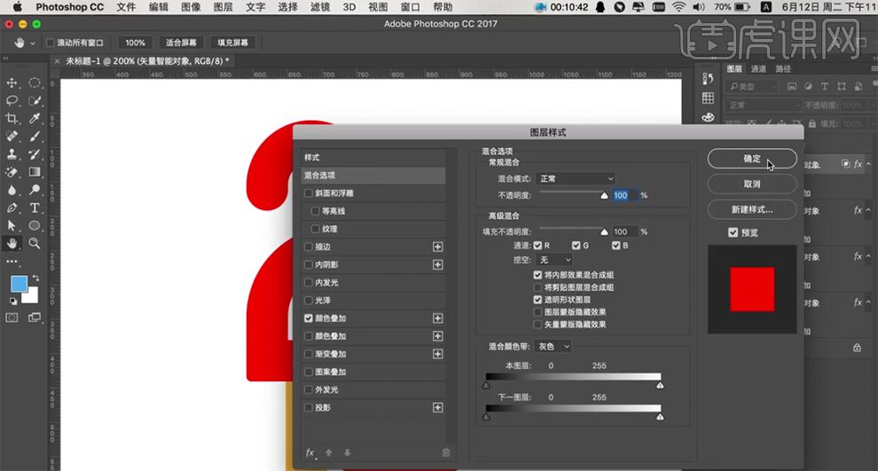Screen dimensions: 878x471
Task: Open the 滤镜 menu
Action: pos(320,7)
